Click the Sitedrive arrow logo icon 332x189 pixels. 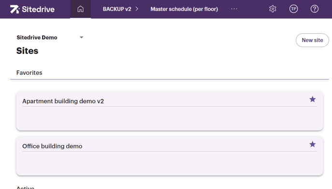(14, 9)
